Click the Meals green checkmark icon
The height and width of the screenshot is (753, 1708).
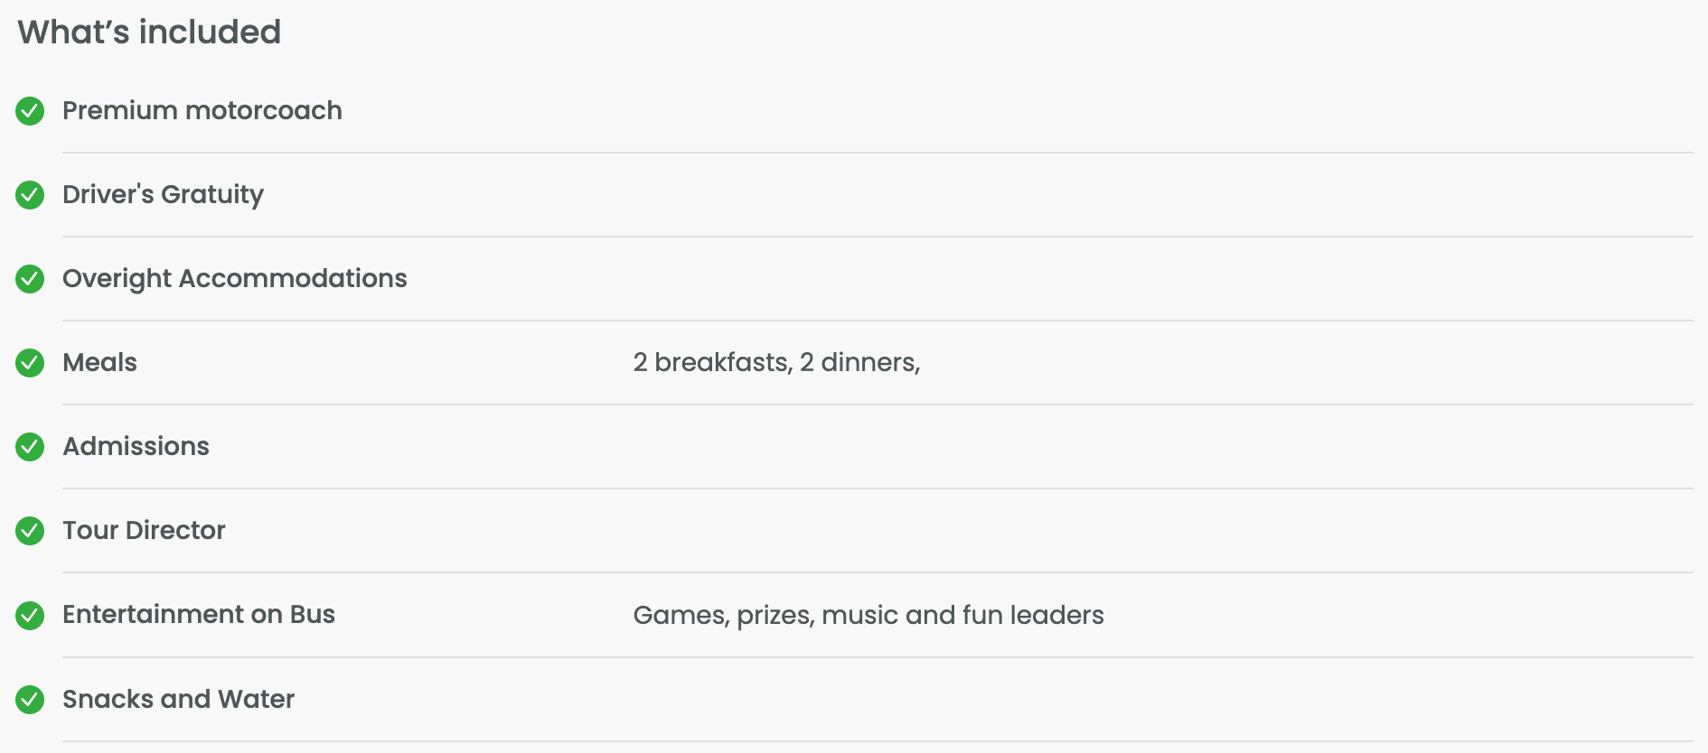point(30,363)
